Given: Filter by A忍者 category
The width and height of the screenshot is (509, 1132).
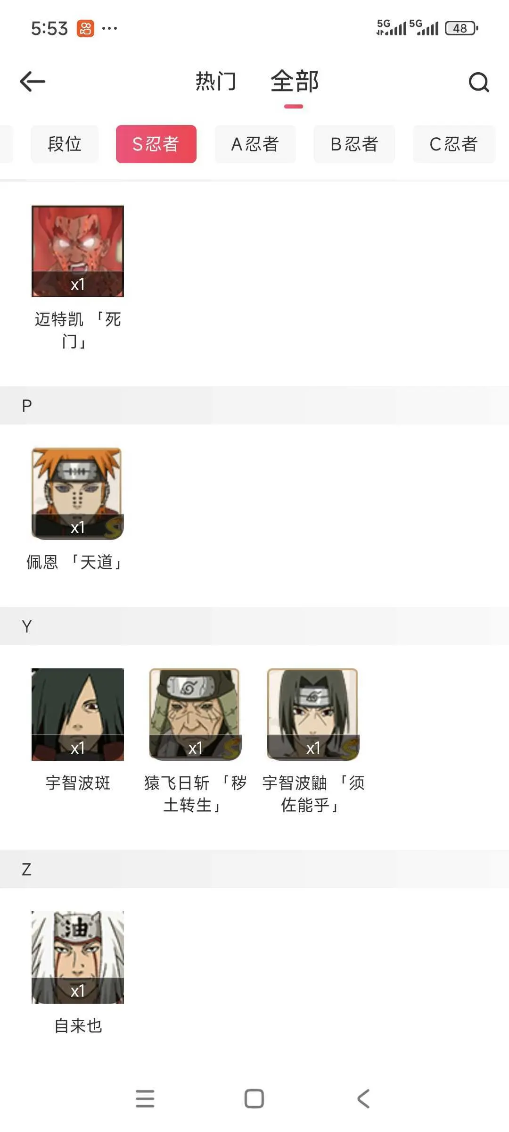Looking at the screenshot, I should pyautogui.click(x=255, y=144).
